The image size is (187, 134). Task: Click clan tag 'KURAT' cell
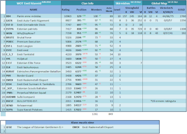[10, 72]
